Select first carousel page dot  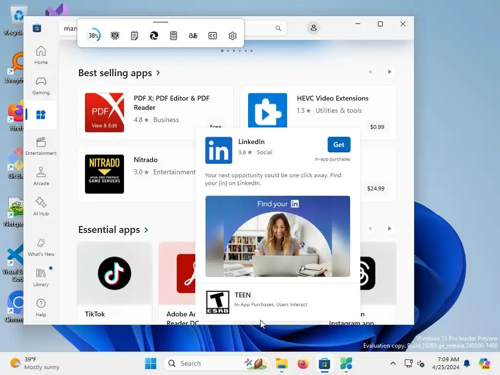222,51
